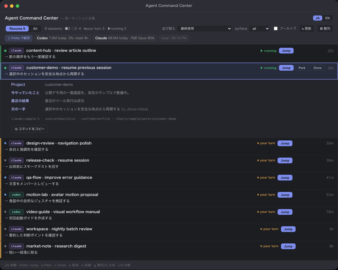Click the running status on content-hub row
The image size is (338, 270).
point(268,51)
